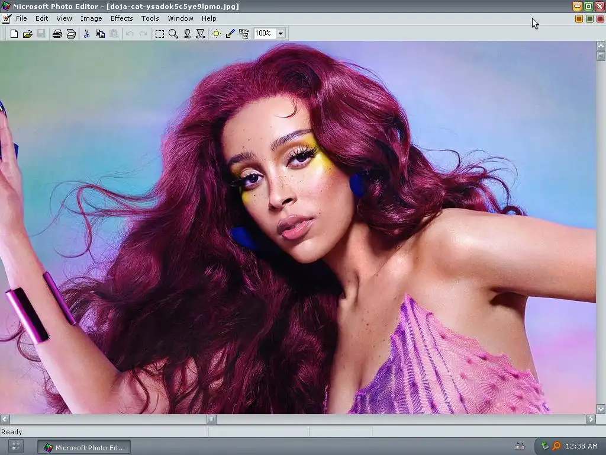Open the on-screen keyboard taskbar icon

coord(520,447)
